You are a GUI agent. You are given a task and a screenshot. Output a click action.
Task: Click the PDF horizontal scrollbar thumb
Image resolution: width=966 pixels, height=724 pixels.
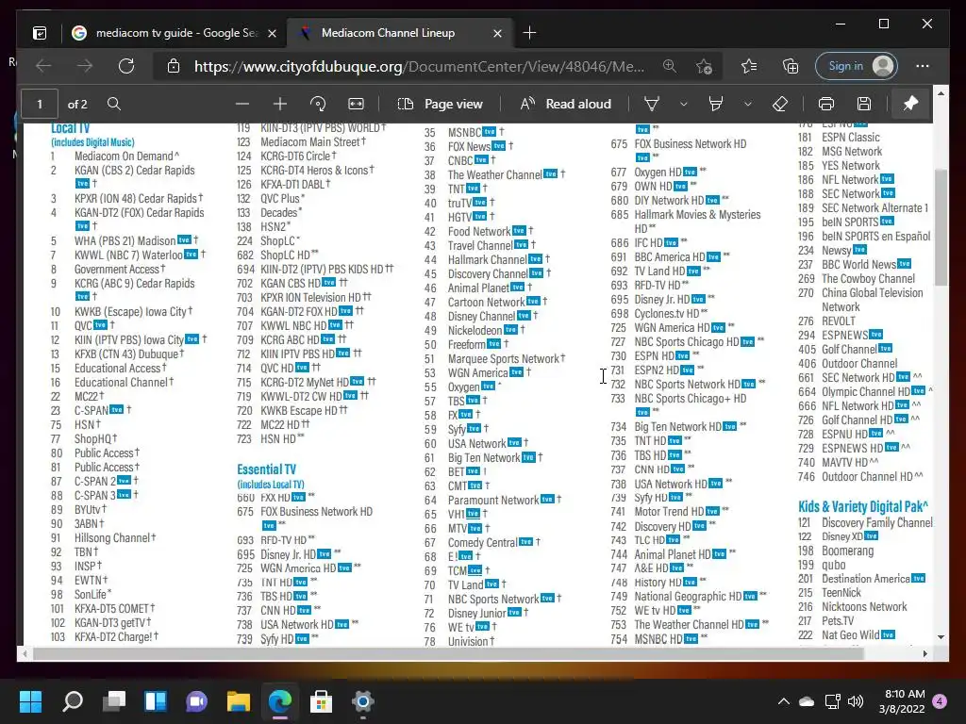tap(448, 654)
